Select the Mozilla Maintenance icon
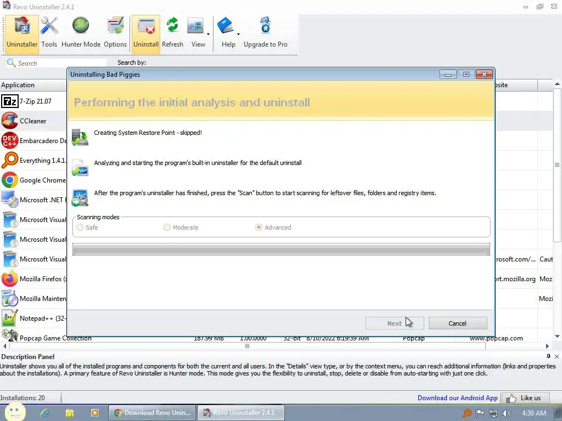The width and height of the screenshot is (562, 421). 10,298
